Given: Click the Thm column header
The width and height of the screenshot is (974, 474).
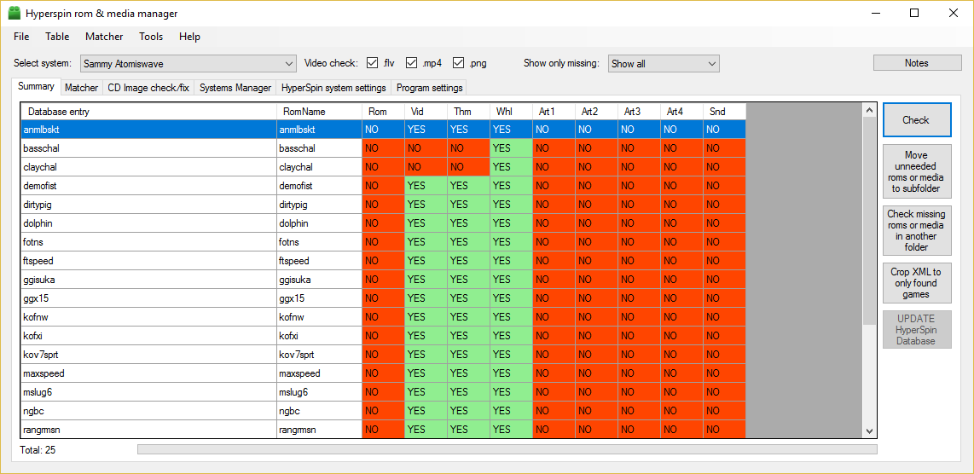Looking at the screenshot, I should [x=468, y=111].
